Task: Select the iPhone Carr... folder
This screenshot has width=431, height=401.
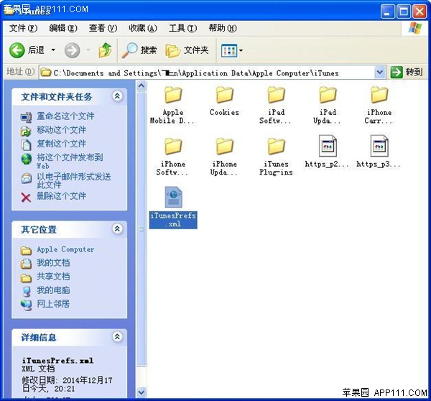Action: coord(379,104)
